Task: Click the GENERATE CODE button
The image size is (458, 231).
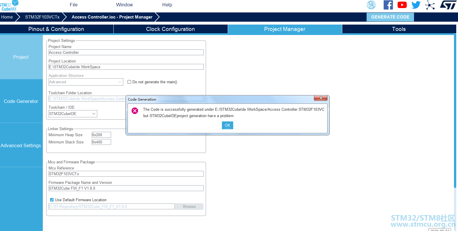Action: pyautogui.click(x=390, y=17)
